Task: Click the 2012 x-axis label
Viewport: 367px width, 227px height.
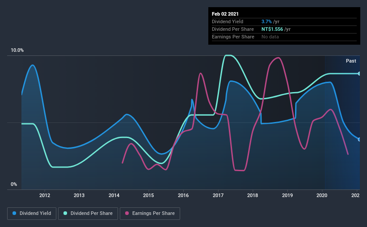Action: (45, 195)
